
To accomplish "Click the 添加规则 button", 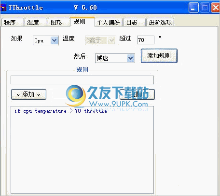I will 159,56.
